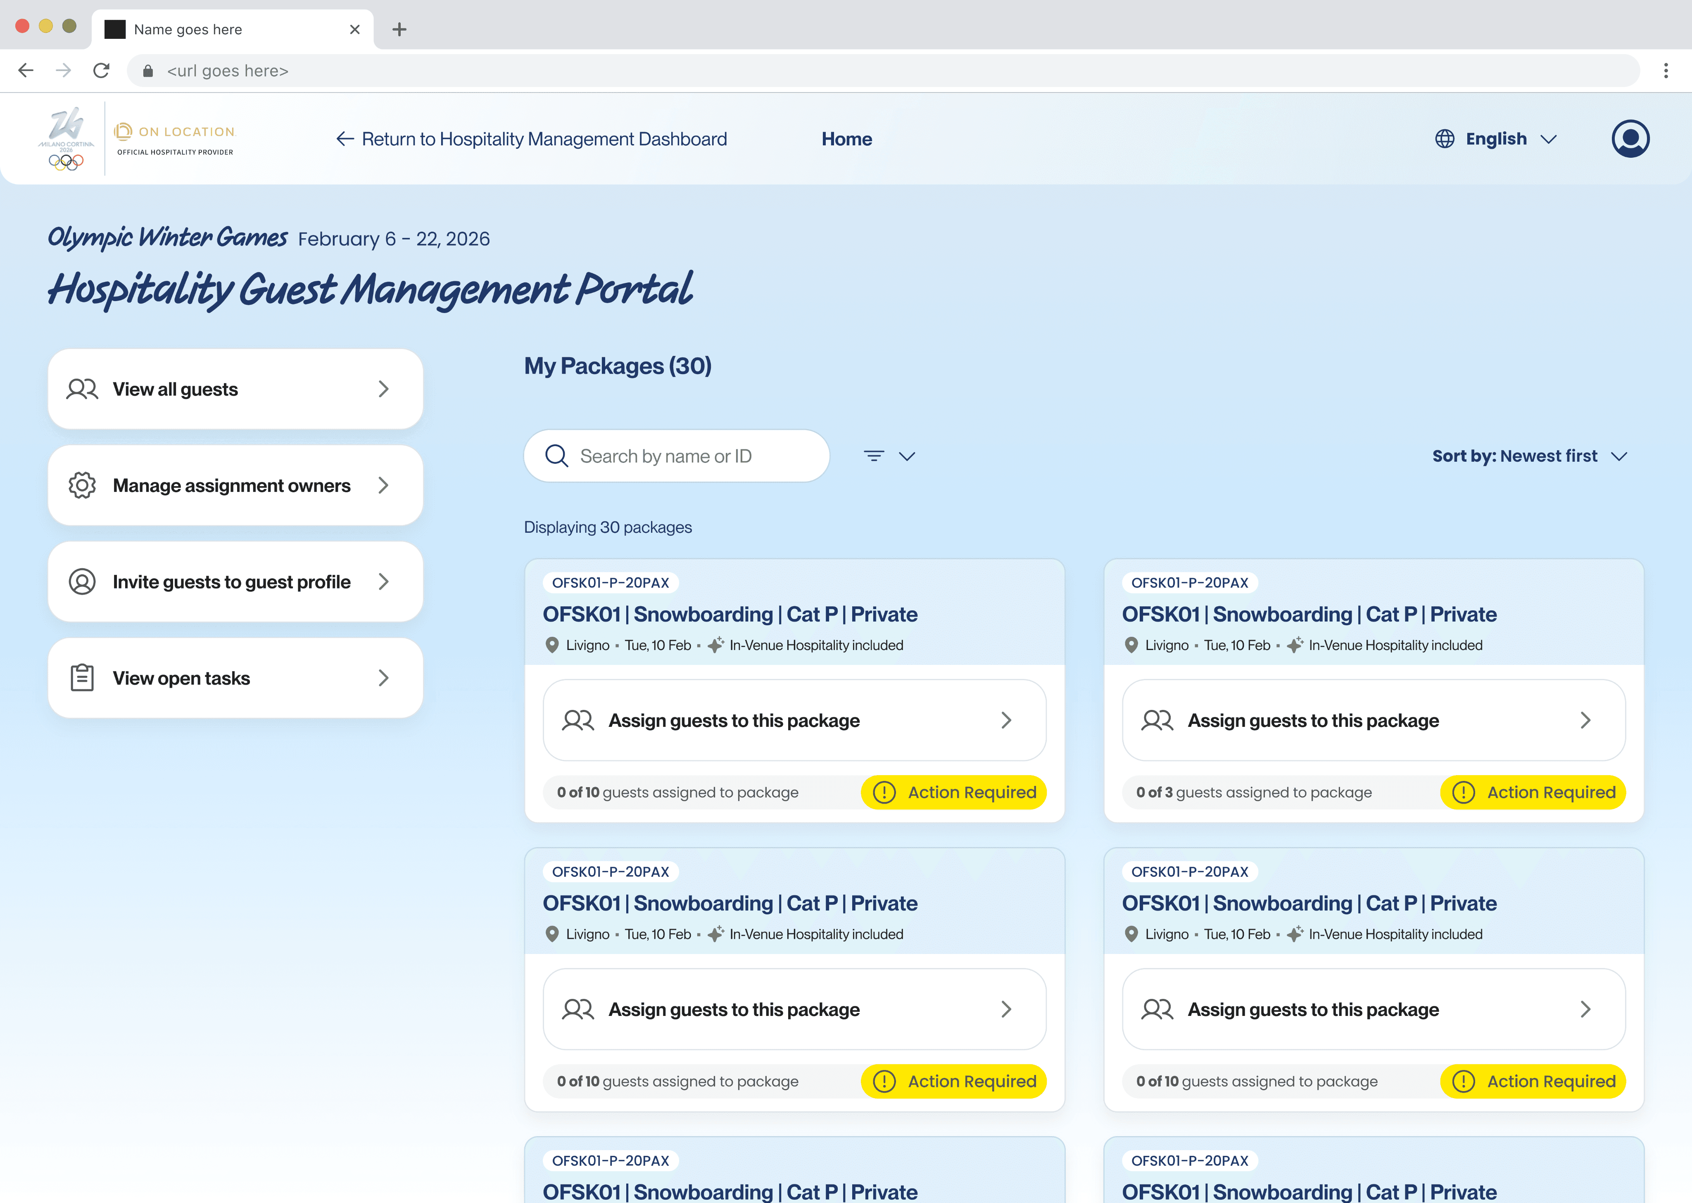The height and width of the screenshot is (1203, 1692).
Task: Open the filter icon next to the search bar
Action: point(874,456)
